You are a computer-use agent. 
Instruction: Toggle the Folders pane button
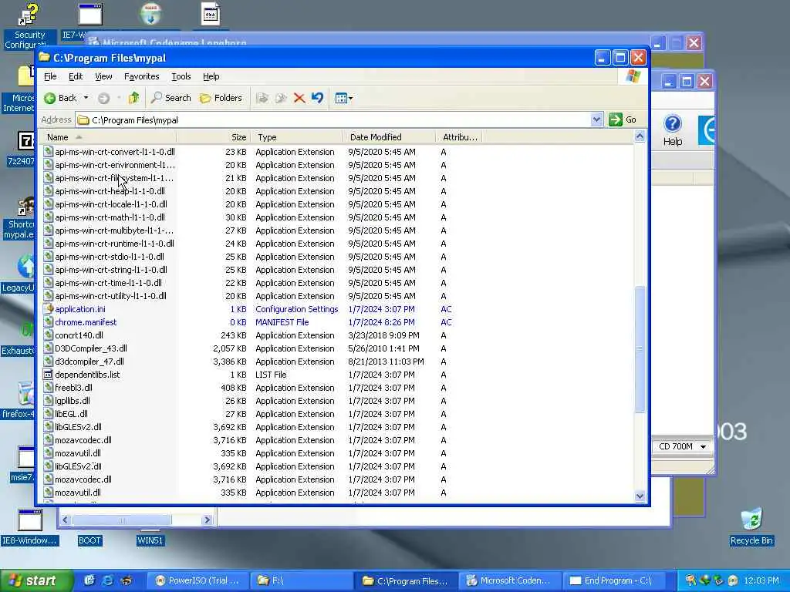[221, 98]
